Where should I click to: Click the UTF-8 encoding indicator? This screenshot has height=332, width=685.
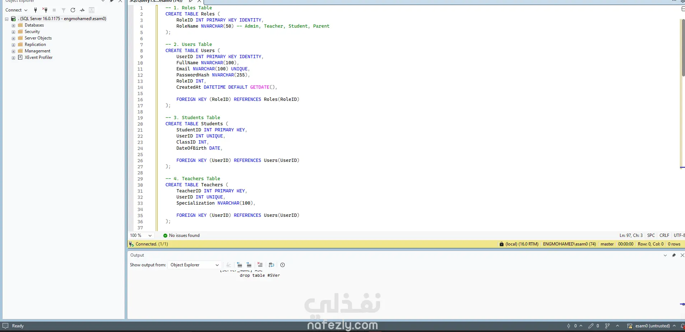click(x=679, y=235)
